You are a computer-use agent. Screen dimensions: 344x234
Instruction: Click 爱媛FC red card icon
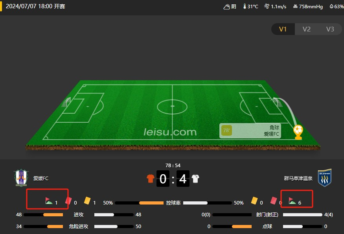pos(68,201)
